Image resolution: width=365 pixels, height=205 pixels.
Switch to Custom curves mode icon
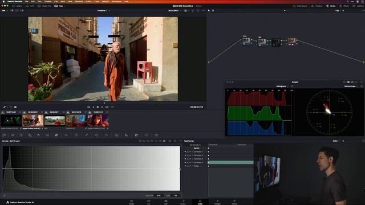(x=140, y=141)
